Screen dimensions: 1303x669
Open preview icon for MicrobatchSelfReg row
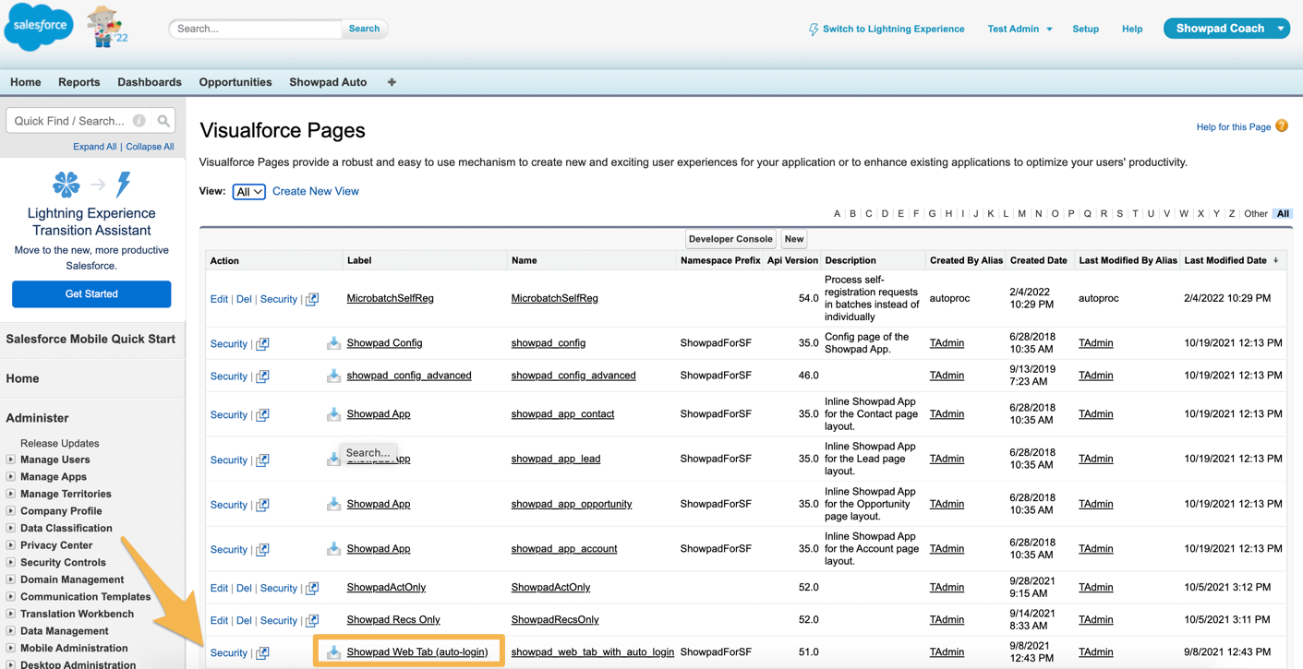click(312, 299)
